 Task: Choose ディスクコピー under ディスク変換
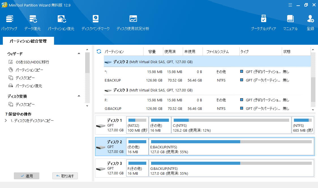coord(22,104)
